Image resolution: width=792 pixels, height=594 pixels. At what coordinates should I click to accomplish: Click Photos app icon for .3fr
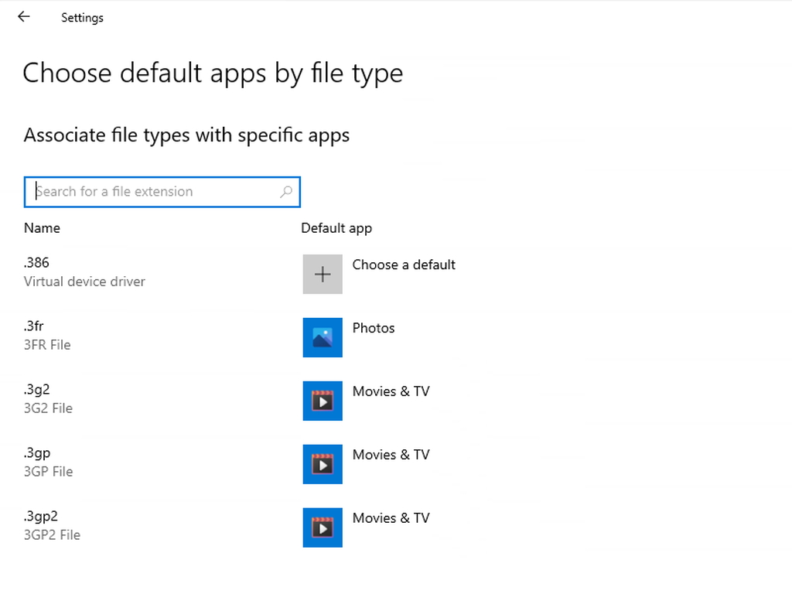pos(323,337)
